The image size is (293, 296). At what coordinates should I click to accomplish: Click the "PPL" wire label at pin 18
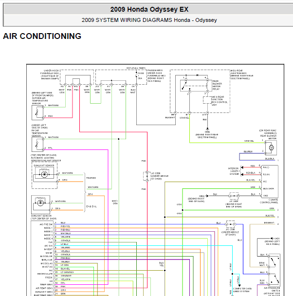point(63,283)
